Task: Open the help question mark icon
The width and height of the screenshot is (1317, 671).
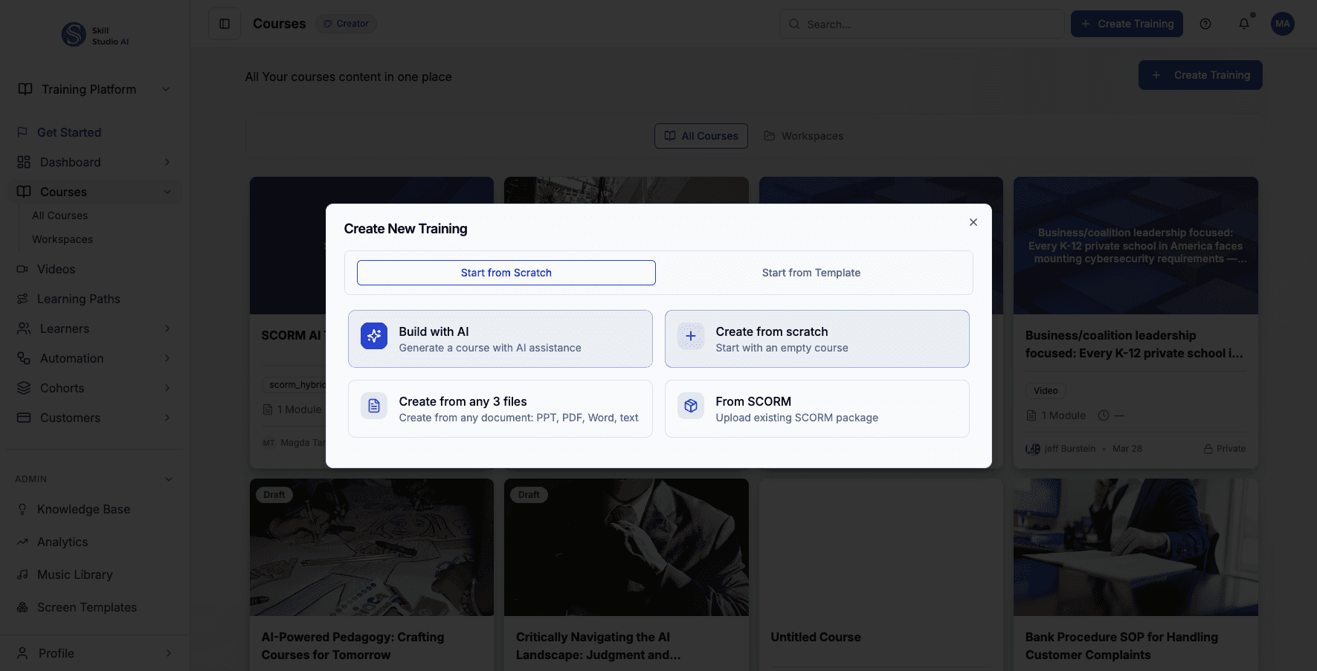Action: [1205, 24]
